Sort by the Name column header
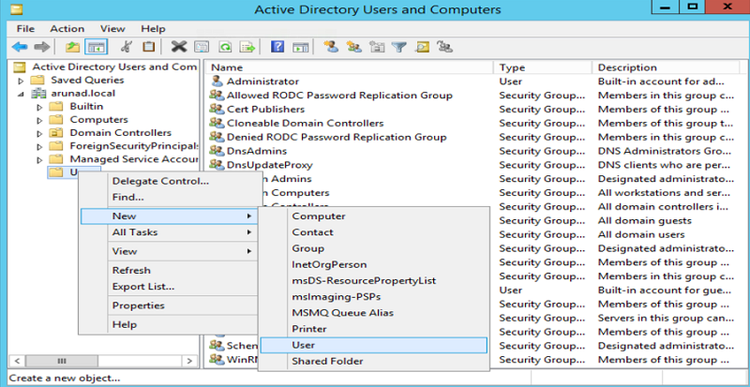The image size is (750, 387). [350, 67]
